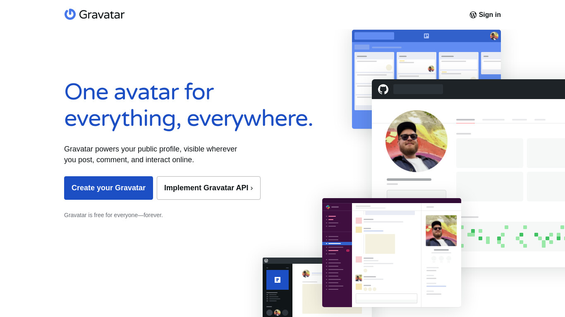565x317 pixels.
Task: Click the small avatar on the Trello card
Action: coord(431,69)
